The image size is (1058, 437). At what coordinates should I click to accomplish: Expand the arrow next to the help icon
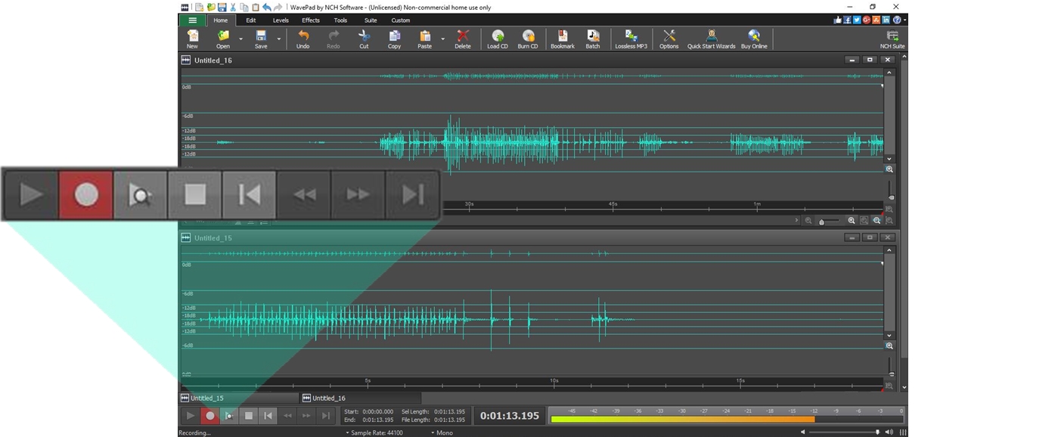[x=904, y=20]
